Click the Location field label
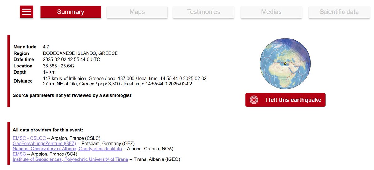Screen dimensions: 374x170 tap(23, 66)
